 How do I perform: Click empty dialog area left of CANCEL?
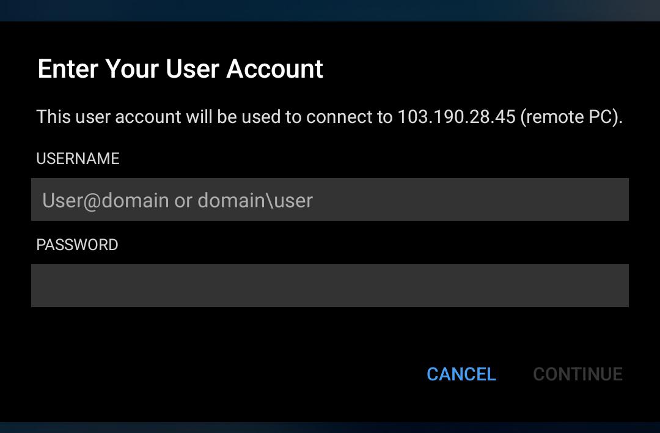click(214, 374)
